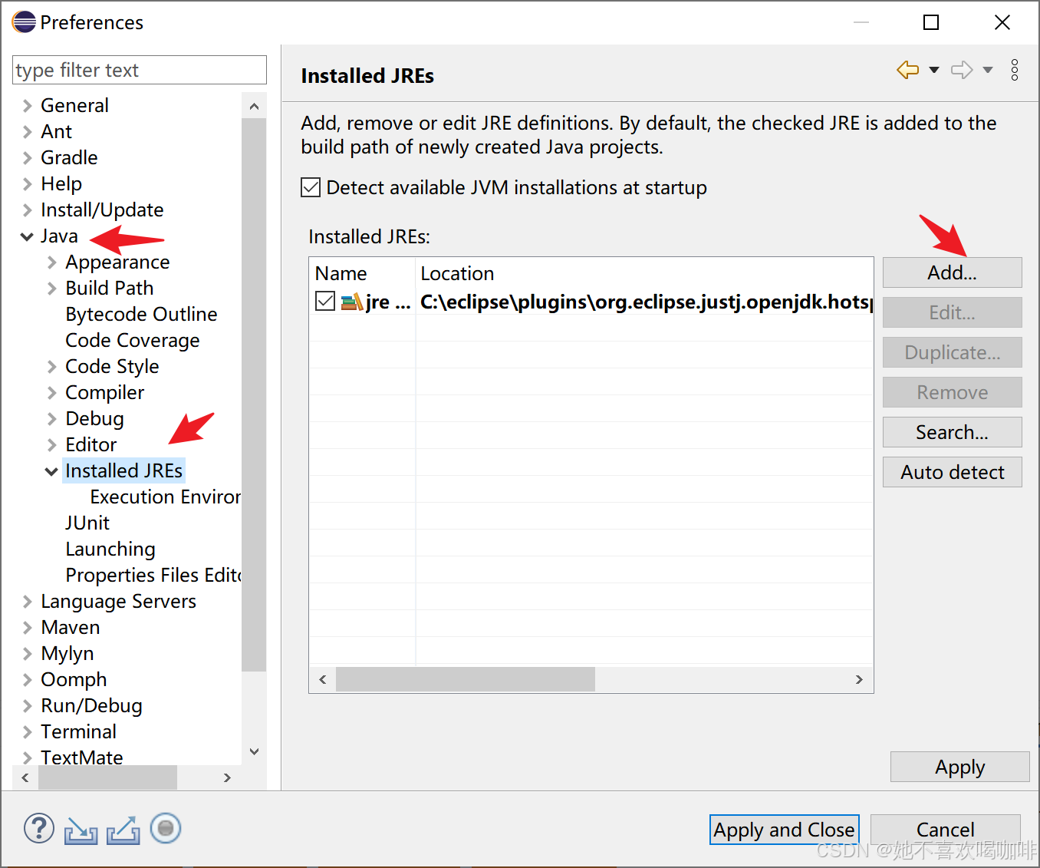Click the tree vertical scrollbar up arrow
This screenshot has width=1040, height=868.
(254, 107)
